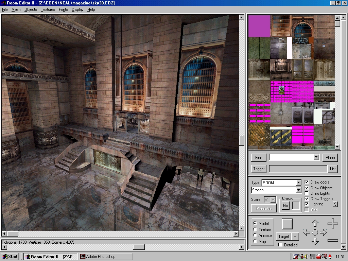This screenshot has height=261, width=348.
Task: Click the Place button
Action: coord(330,158)
